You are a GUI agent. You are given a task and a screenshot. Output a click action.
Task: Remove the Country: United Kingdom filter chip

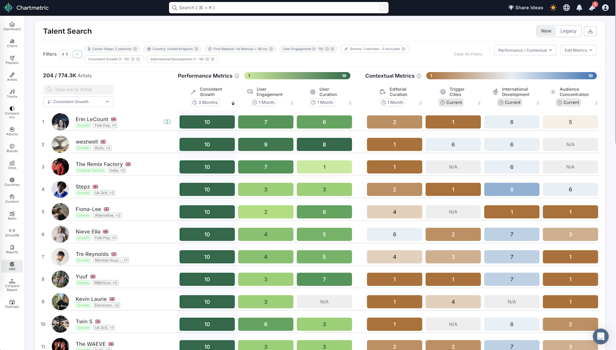196,49
